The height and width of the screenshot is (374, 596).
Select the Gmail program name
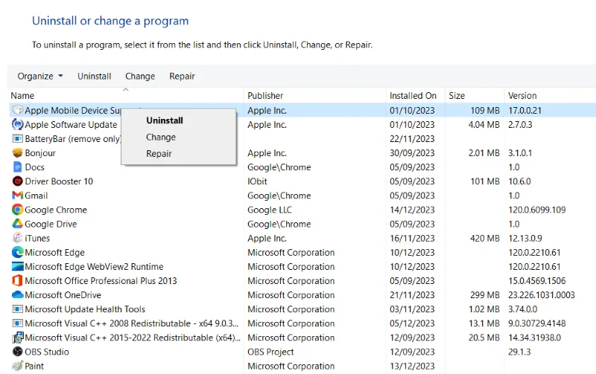click(x=37, y=196)
